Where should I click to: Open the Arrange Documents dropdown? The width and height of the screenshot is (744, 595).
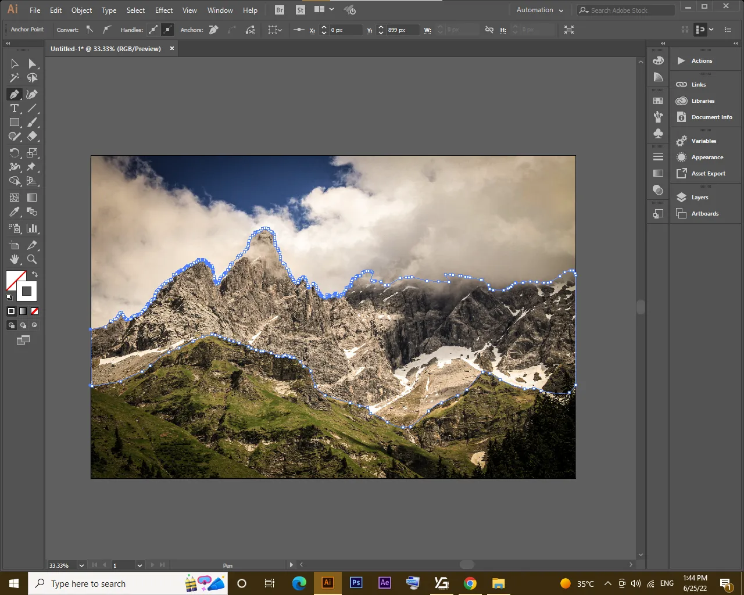(324, 10)
